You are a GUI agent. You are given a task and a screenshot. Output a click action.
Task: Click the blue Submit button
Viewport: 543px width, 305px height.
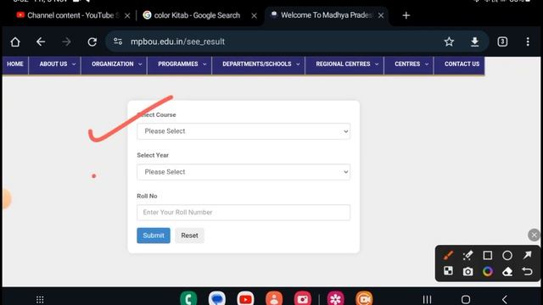coord(154,236)
